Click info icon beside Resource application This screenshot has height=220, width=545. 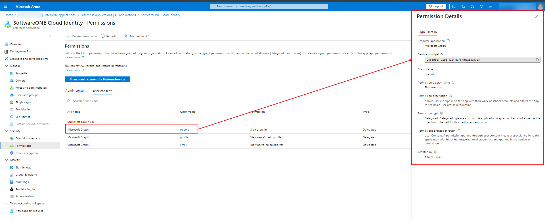448,41
